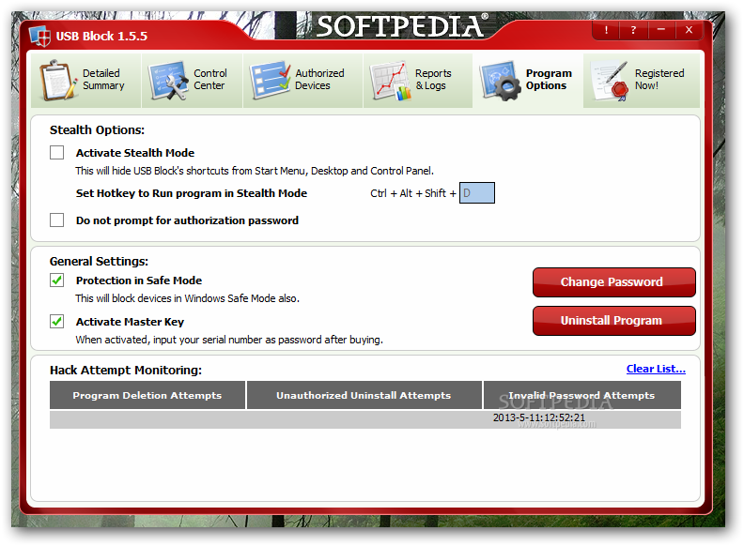Open help with the question mark button
Screen dimensions: 744x546
633,30
